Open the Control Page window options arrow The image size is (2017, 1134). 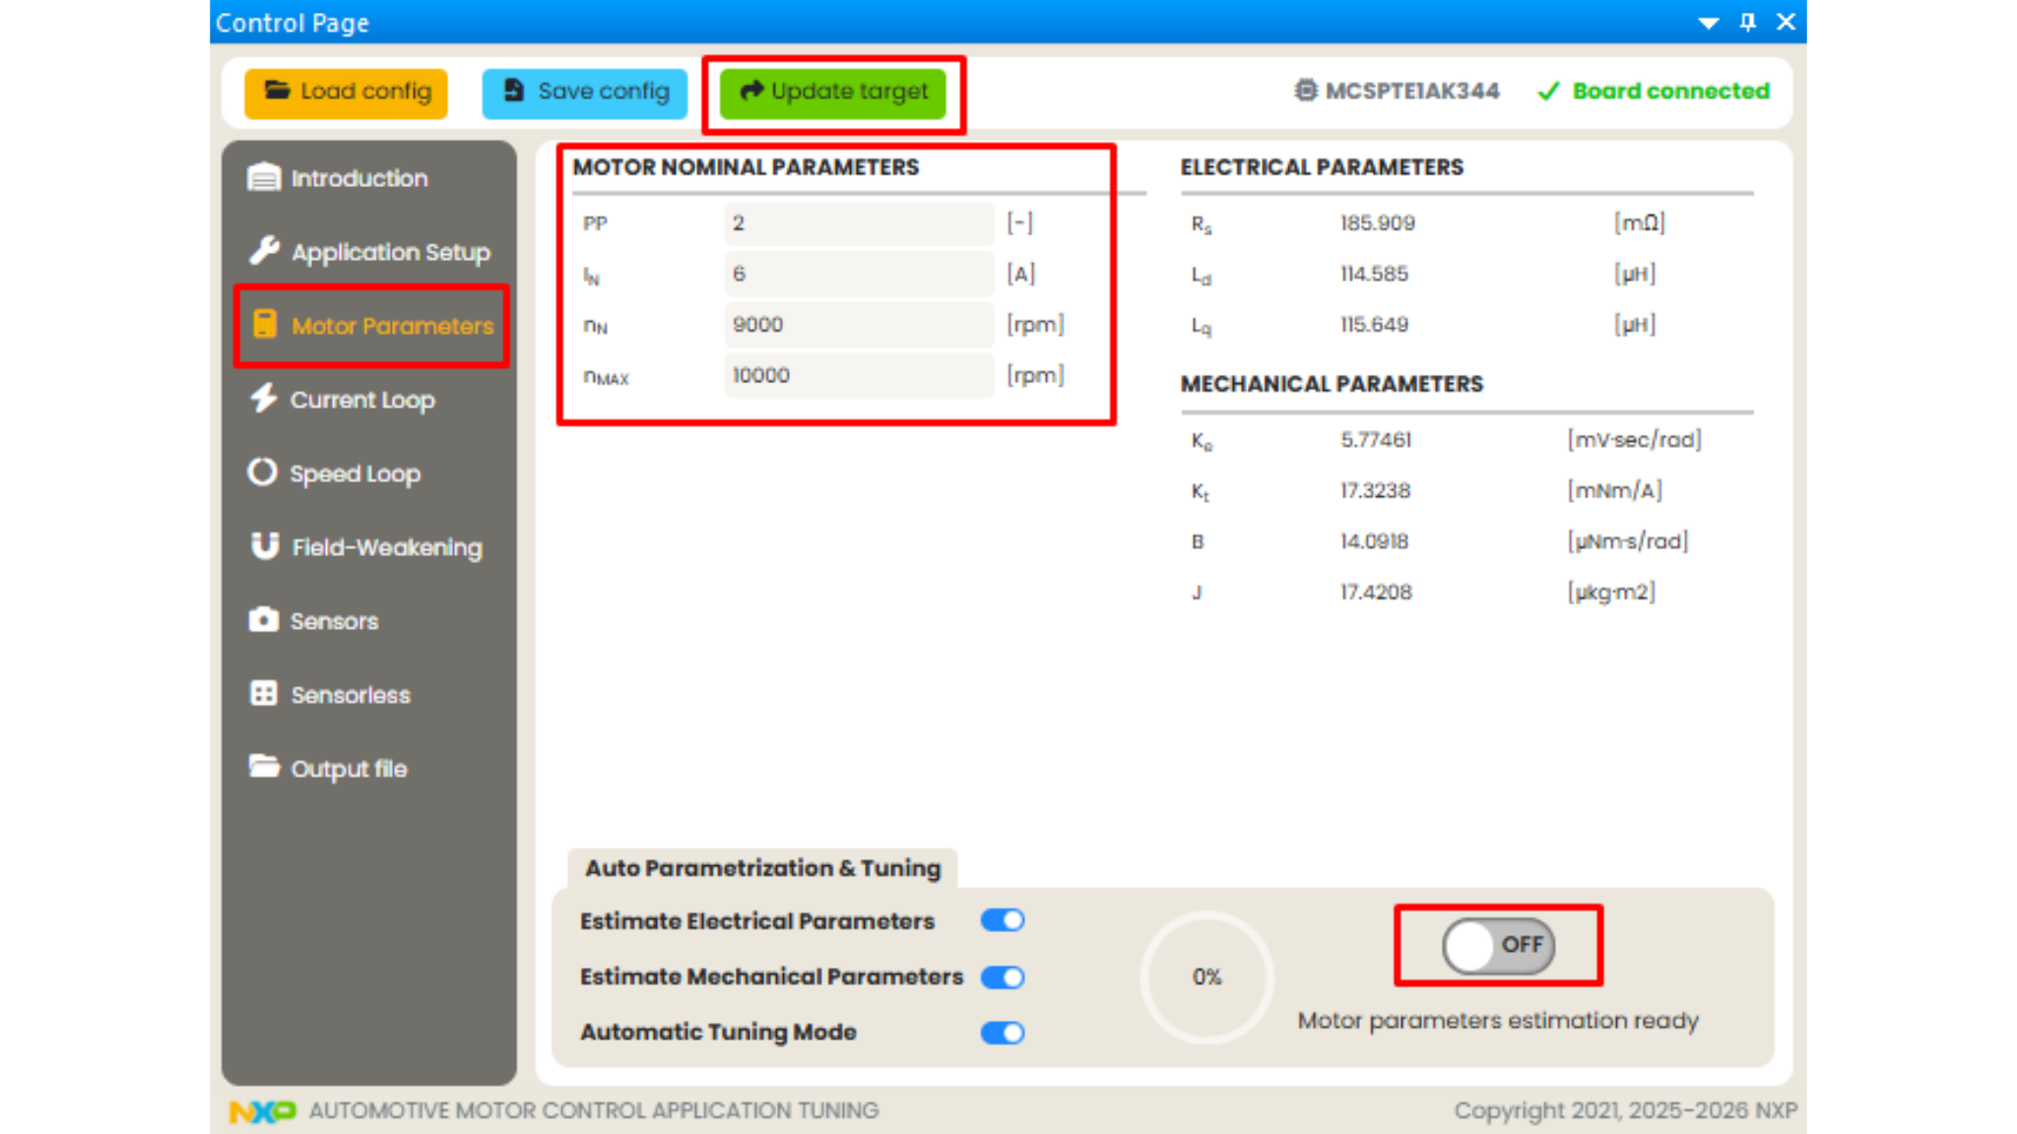pyautogui.click(x=1709, y=23)
